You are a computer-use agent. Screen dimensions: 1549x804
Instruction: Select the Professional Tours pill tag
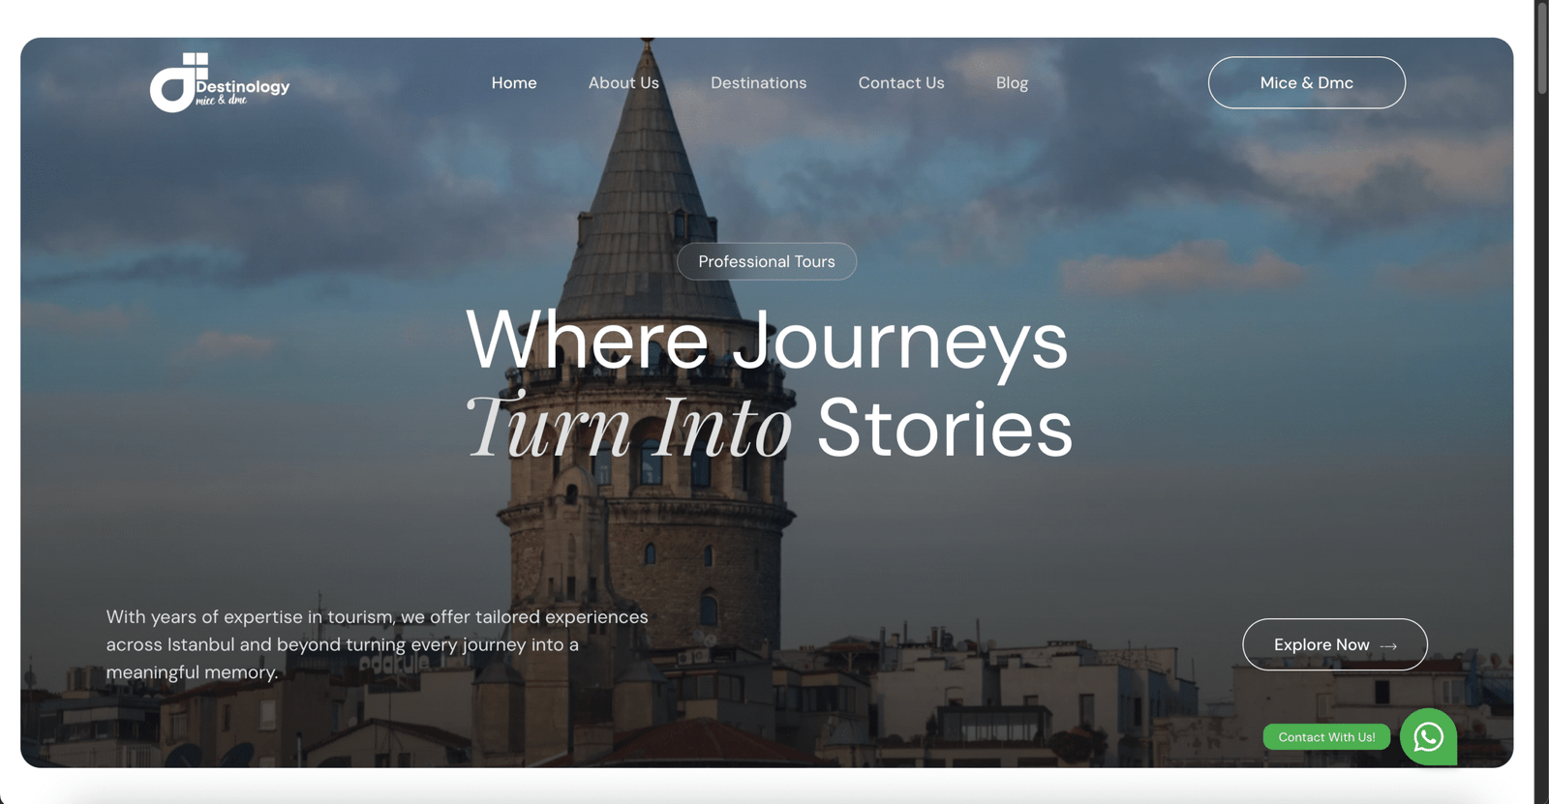click(767, 261)
